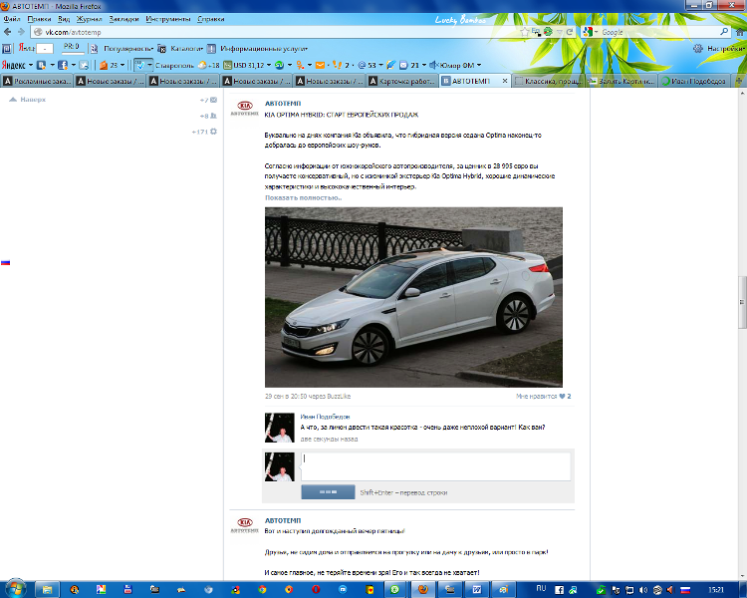Screen dimensions: 747x598
Task: Click the VKontakte icon in Yandex bar
Action: [x=42, y=65]
